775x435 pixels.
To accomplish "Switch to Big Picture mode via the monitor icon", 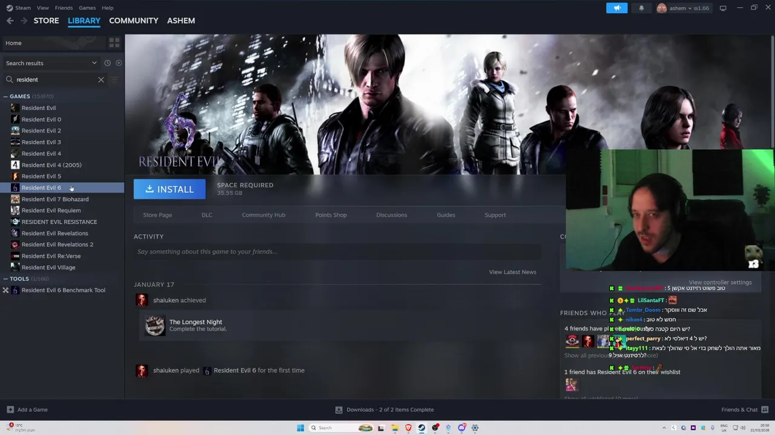I will pyautogui.click(x=723, y=8).
